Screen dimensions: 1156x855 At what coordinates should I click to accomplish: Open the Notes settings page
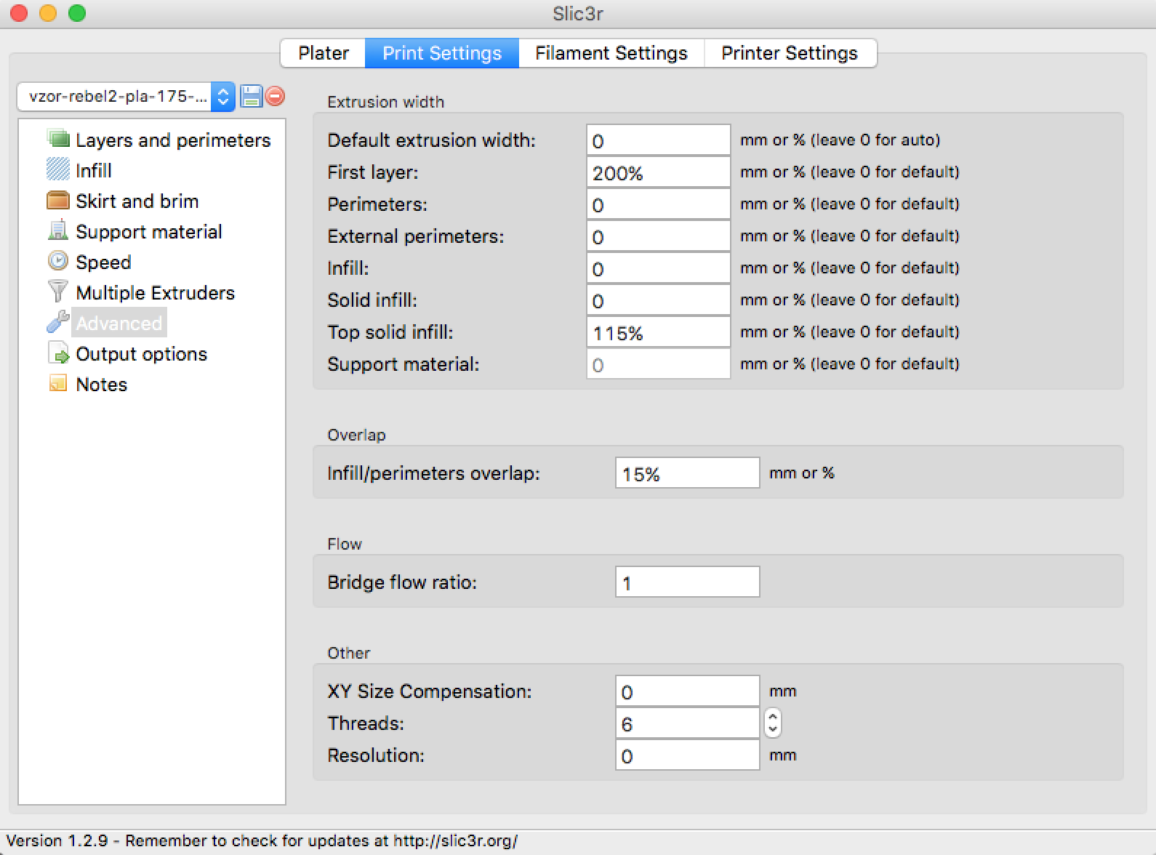(101, 385)
